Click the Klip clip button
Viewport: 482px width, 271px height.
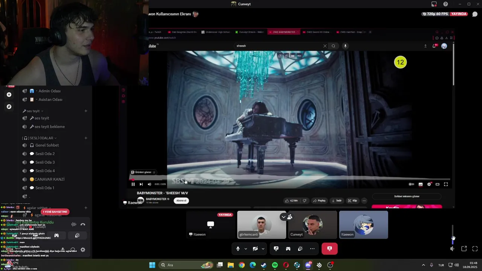[x=352, y=201]
